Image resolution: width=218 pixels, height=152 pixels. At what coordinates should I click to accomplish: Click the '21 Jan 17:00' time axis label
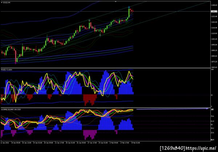59,143
